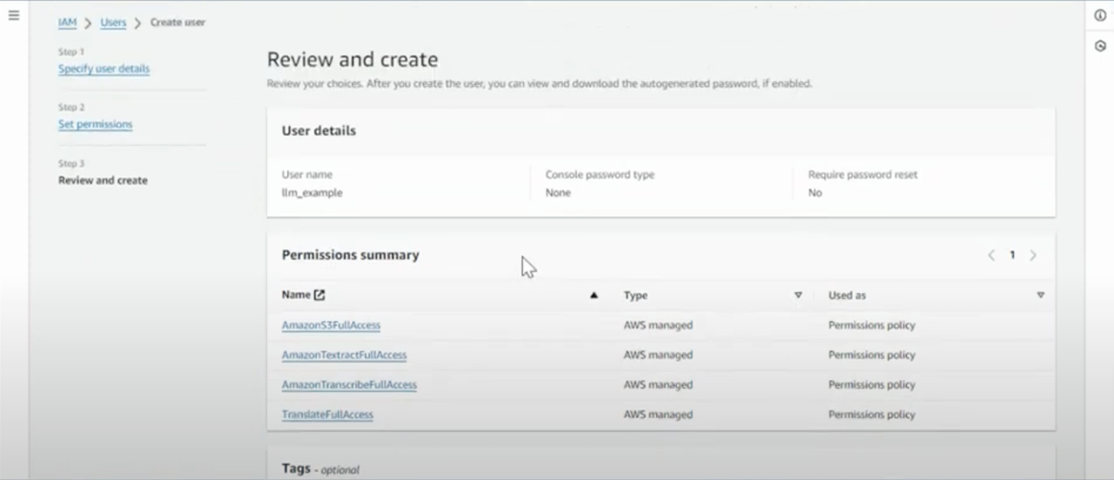Screen dimensions: 1114x480
Task: Click page number 1 in pagination
Action: (1012, 256)
